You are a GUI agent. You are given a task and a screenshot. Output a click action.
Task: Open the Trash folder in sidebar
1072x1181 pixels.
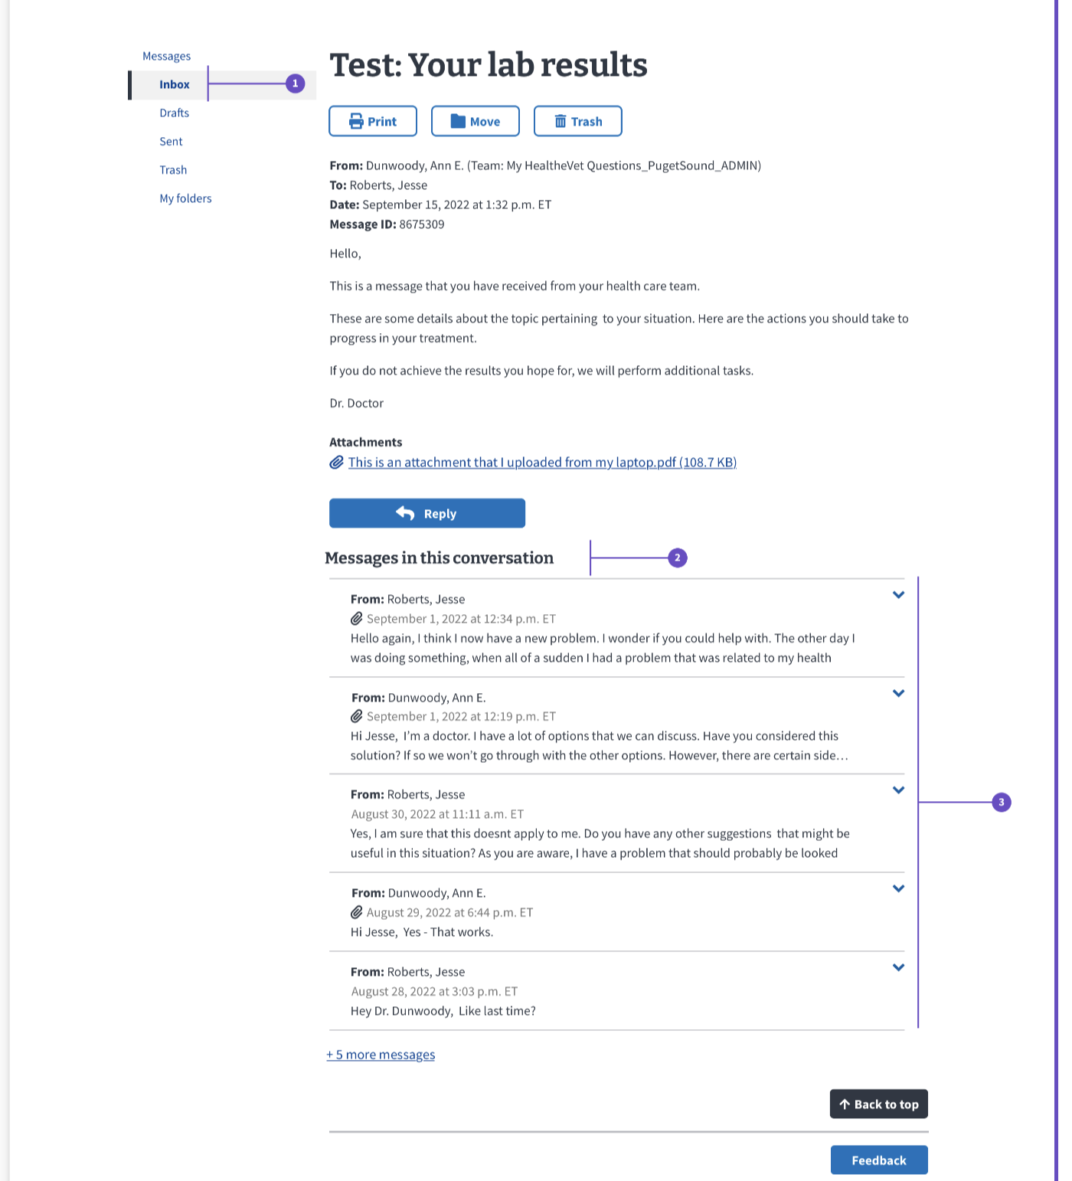click(x=173, y=169)
